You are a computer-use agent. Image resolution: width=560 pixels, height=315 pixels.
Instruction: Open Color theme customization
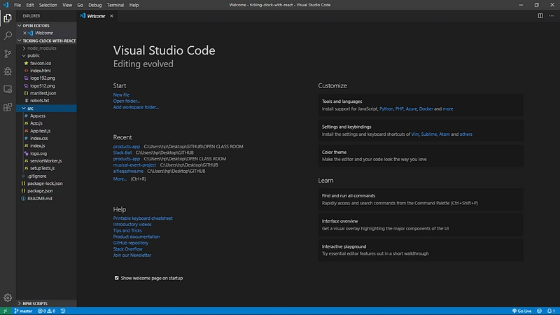(421, 155)
